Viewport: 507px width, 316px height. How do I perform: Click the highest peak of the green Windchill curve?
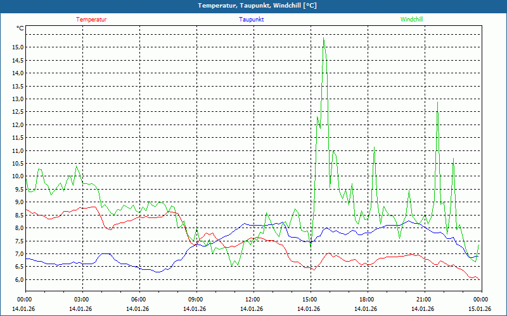(324, 38)
